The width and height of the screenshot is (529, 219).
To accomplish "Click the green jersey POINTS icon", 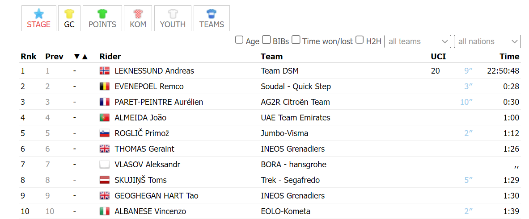I will [102, 14].
